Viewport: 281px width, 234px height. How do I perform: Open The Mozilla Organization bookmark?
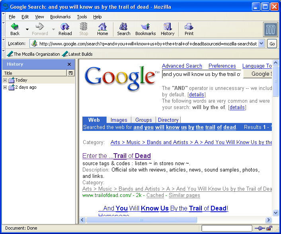click(34, 54)
